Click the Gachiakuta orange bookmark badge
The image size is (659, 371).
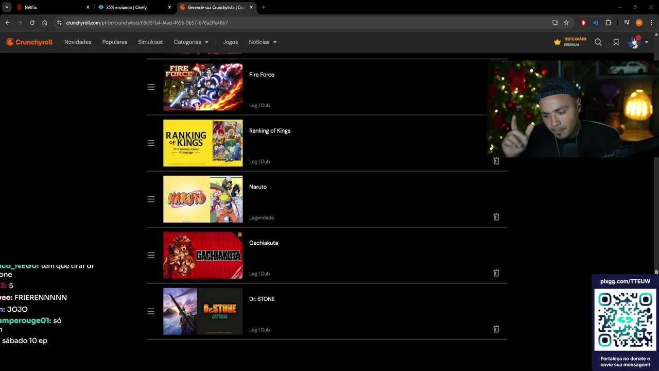(239, 235)
